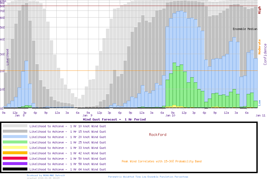Click the black 64 knot legend swatch
The height and width of the screenshot is (181, 271).
[15, 169]
